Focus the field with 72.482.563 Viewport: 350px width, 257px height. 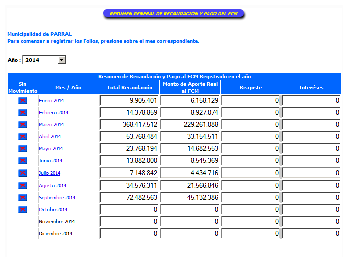tap(129, 198)
